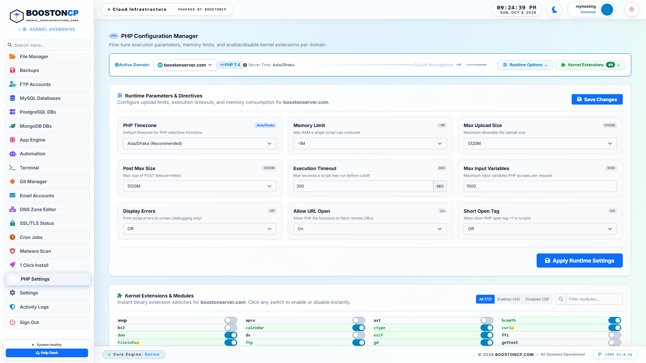The image size is (646, 363).
Task: Toggle dark mode moon icon
Action: (554, 9)
